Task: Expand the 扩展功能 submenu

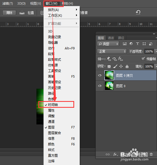Action: [62, 23]
